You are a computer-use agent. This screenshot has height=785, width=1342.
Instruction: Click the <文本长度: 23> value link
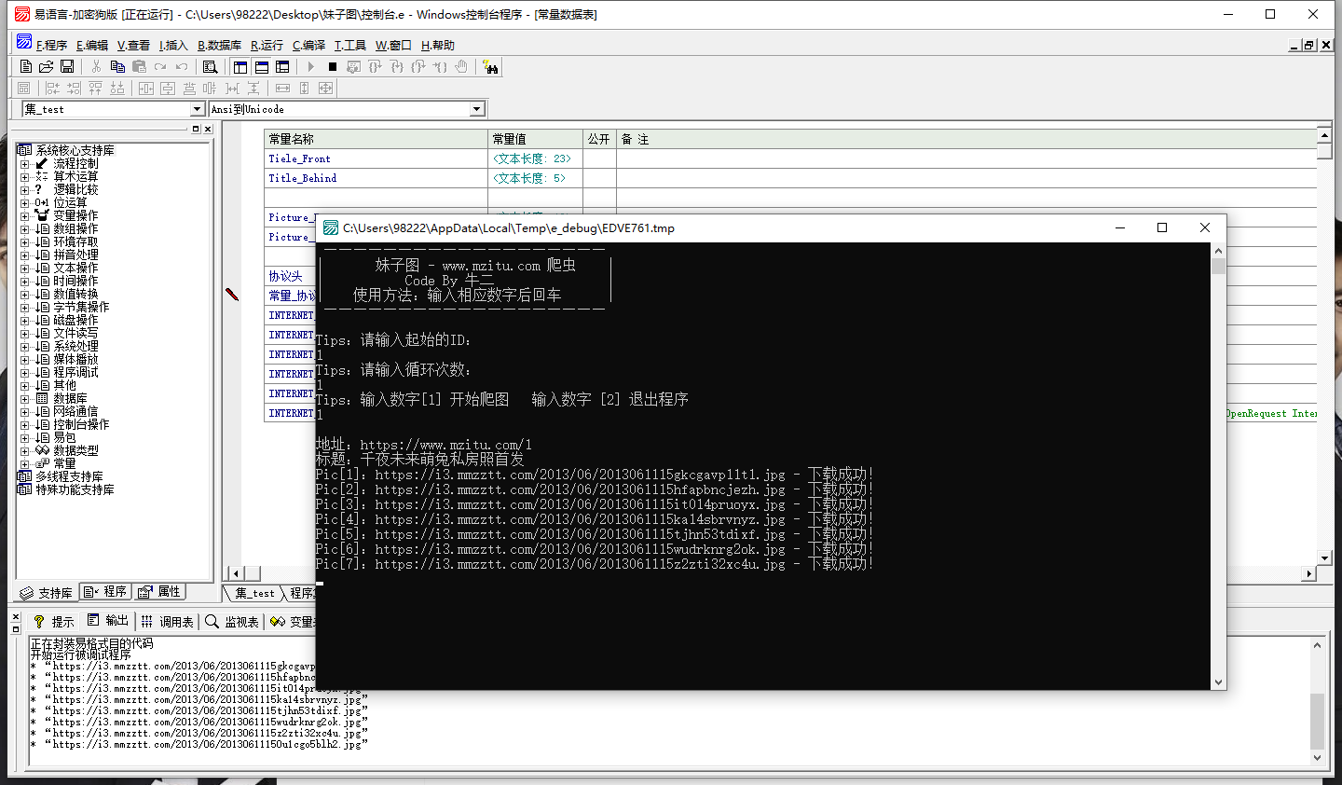(x=531, y=158)
